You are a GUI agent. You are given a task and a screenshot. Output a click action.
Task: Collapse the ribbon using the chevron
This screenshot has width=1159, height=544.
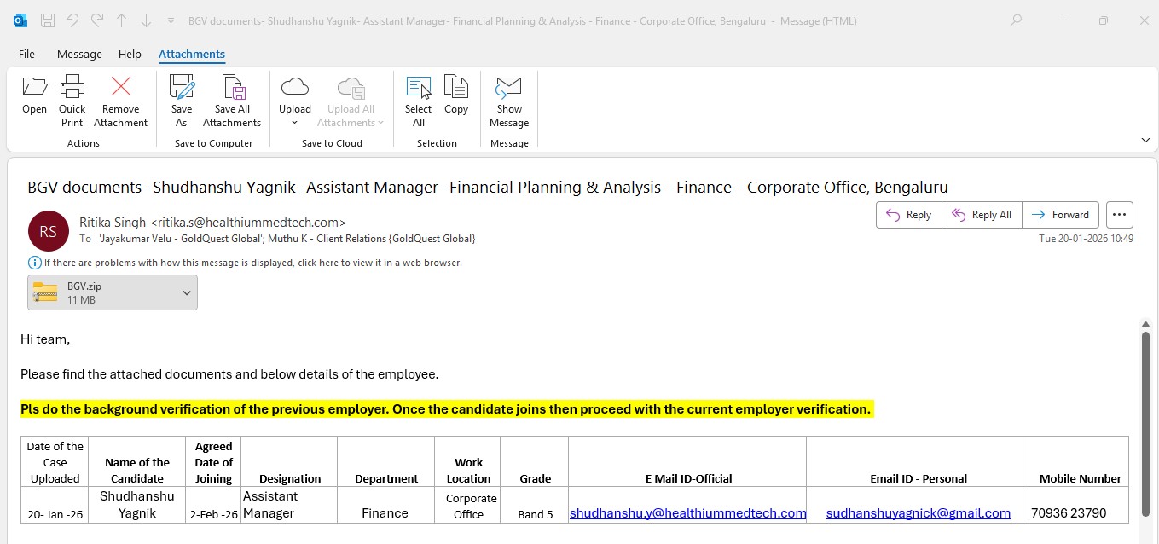click(x=1145, y=140)
